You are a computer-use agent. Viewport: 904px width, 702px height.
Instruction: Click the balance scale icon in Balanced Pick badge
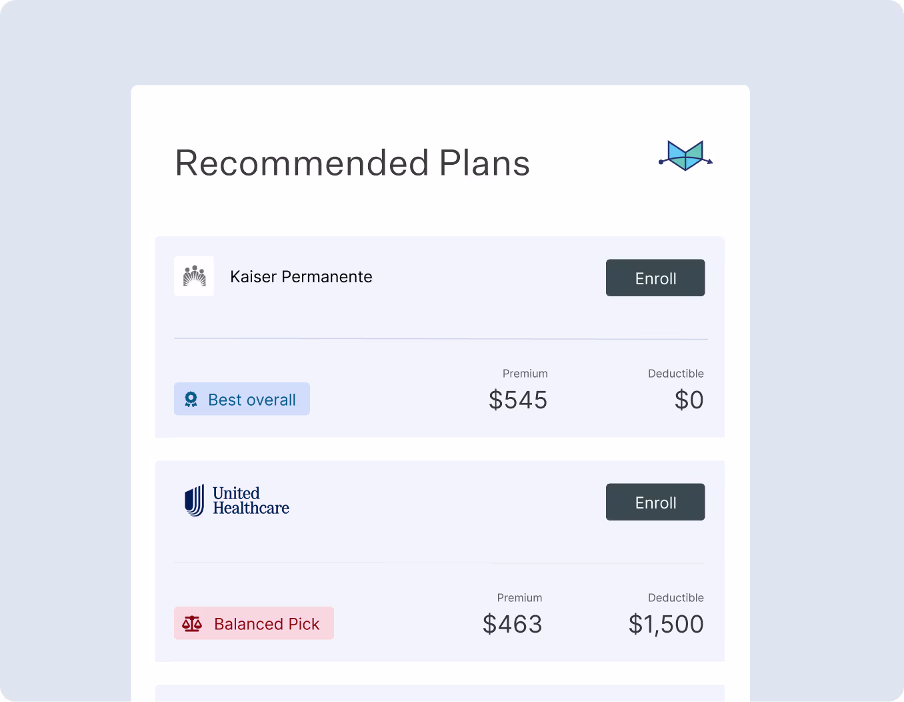pyautogui.click(x=192, y=623)
